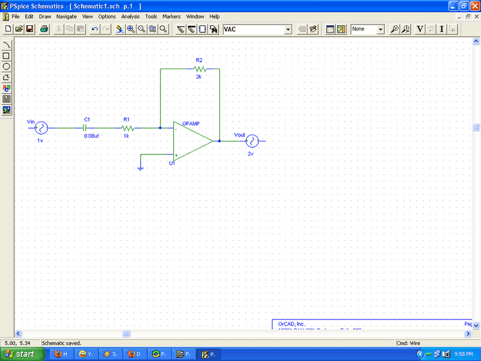
Task: Click the Draw Text ABC tool
Action: click(7, 88)
